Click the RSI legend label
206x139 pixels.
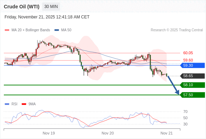click(14, 104)
